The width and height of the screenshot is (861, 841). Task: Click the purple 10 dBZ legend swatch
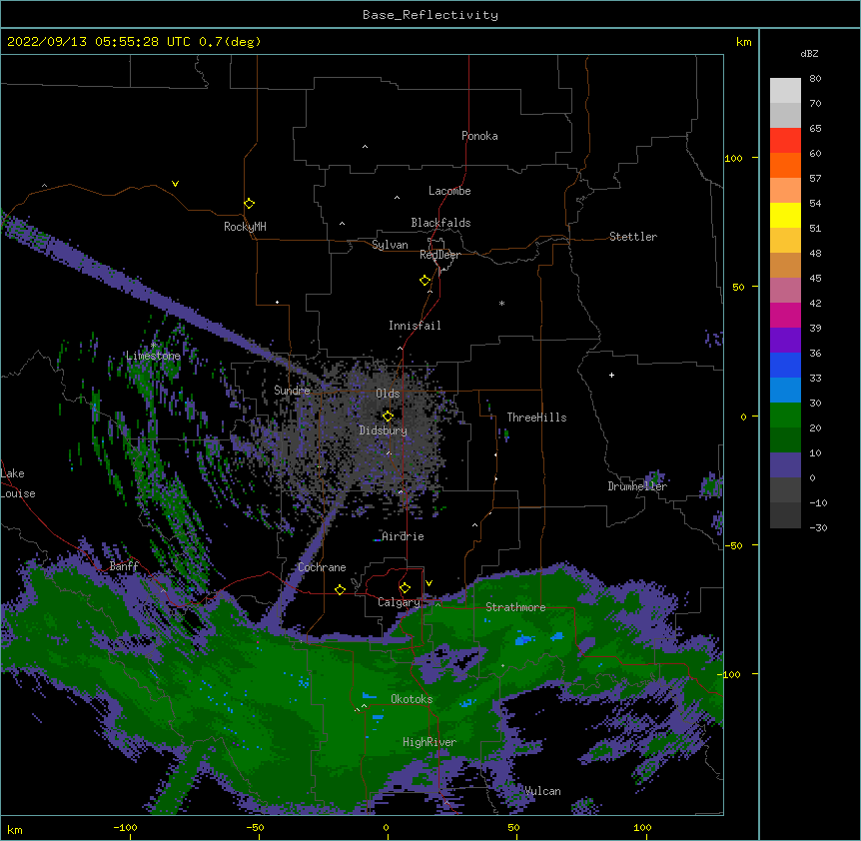tap(785, 465)
